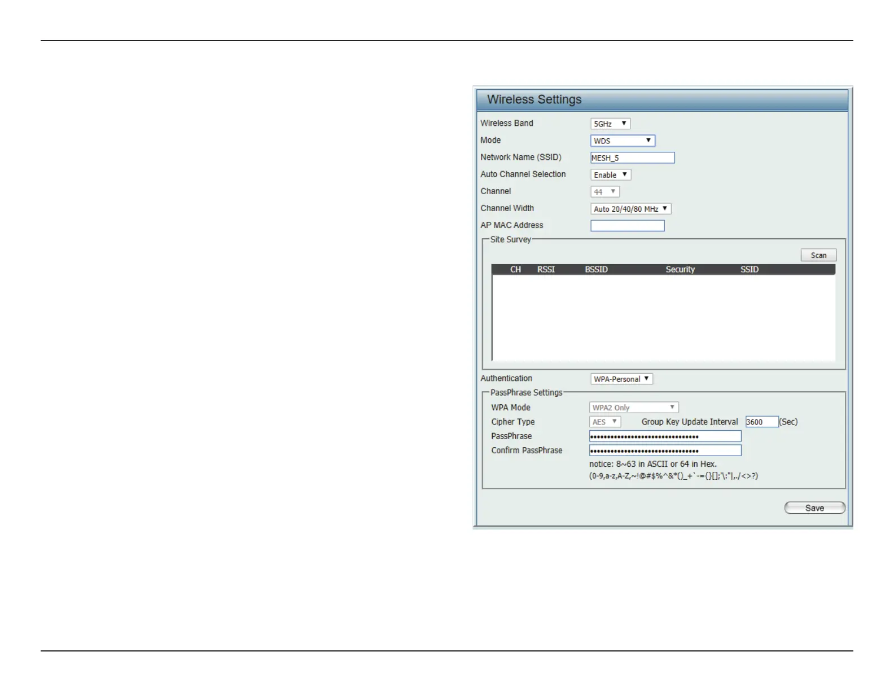This screenshot has height=691, width=894.
Task: Open the WPA Mode dropdown showing WPA2 Only
Action: [634, 408]
